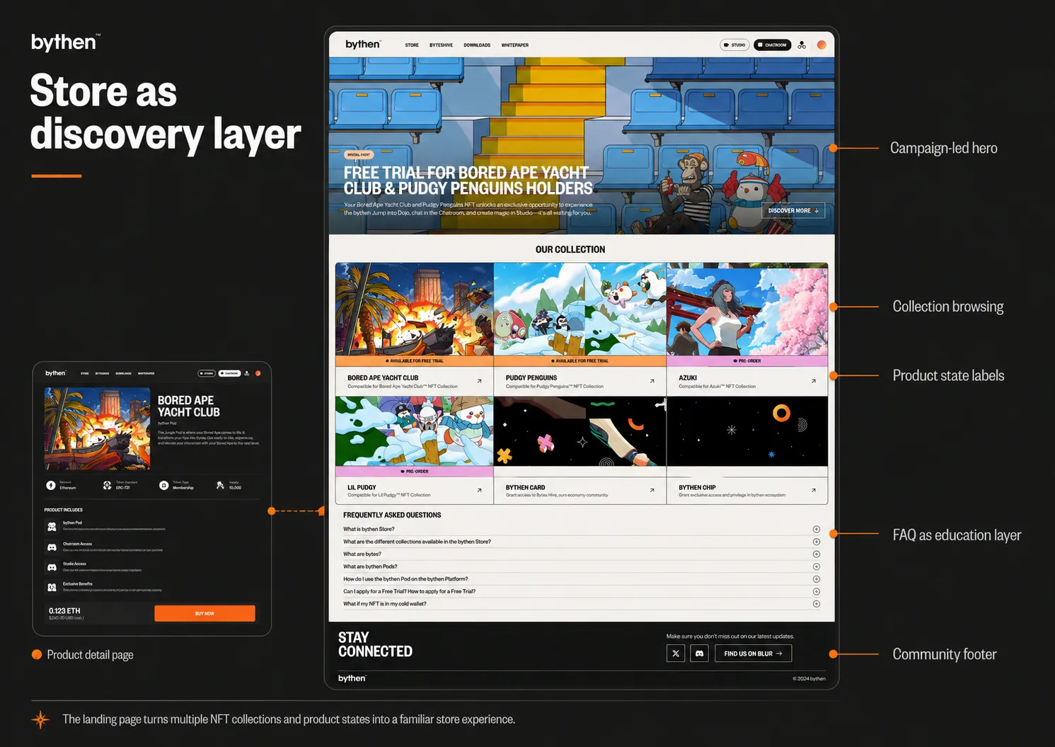Expand the 'What are bythen Pods?' FAQ

[x=582, y=566]
